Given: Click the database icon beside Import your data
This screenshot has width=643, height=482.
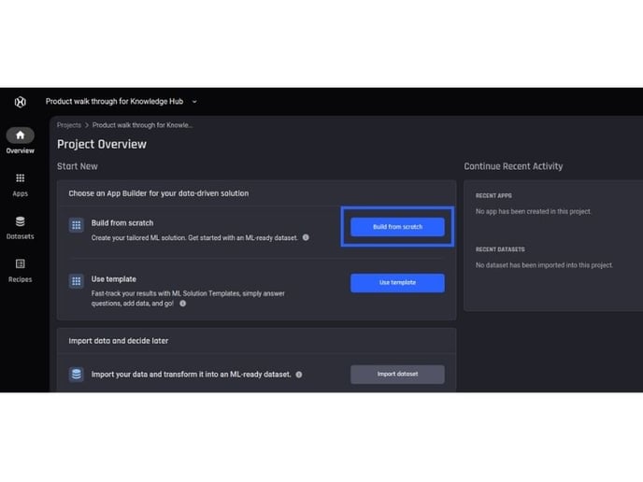Looking at the screenshot, I should tap(77, 375).
